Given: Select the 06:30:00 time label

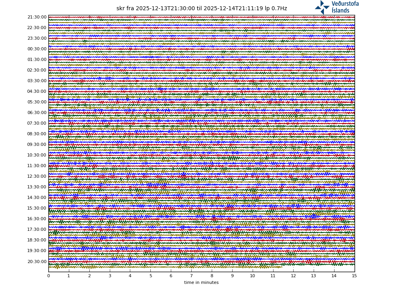Looking at the screenshot, I should pyautogui.click(x=37, y=113).
